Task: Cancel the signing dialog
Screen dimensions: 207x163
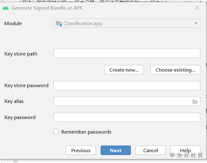Action: point(151,150)
